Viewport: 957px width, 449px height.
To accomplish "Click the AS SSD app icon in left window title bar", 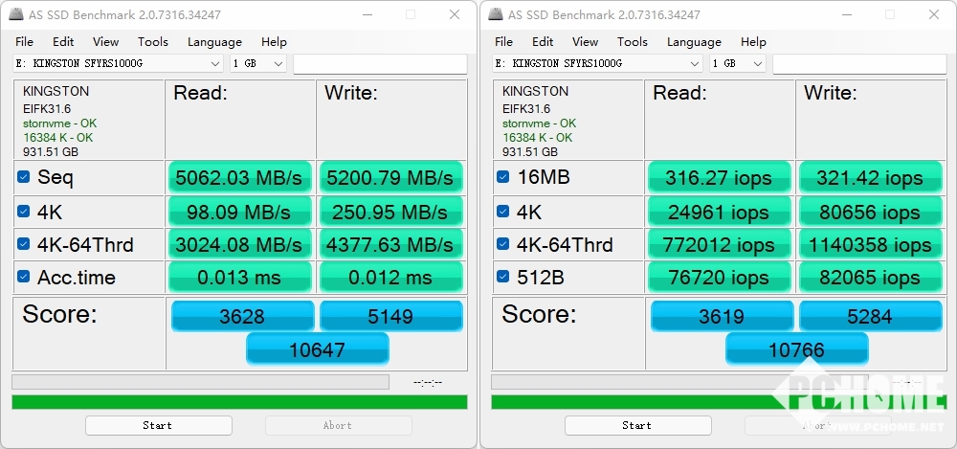I will tap(16, 14).
